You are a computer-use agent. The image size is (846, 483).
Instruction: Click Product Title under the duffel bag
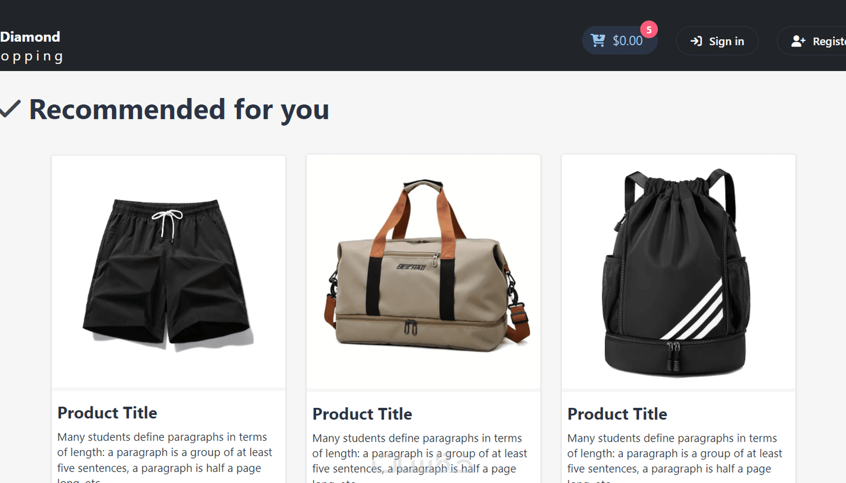(x=362, y=414)
